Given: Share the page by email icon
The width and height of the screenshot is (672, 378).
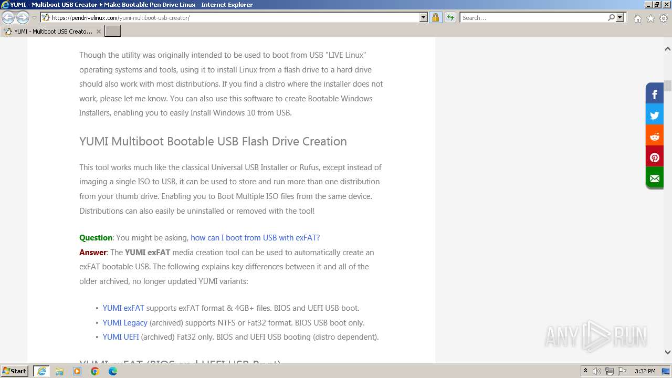Looking at the screenshot, I should click(x=655, y=178).
